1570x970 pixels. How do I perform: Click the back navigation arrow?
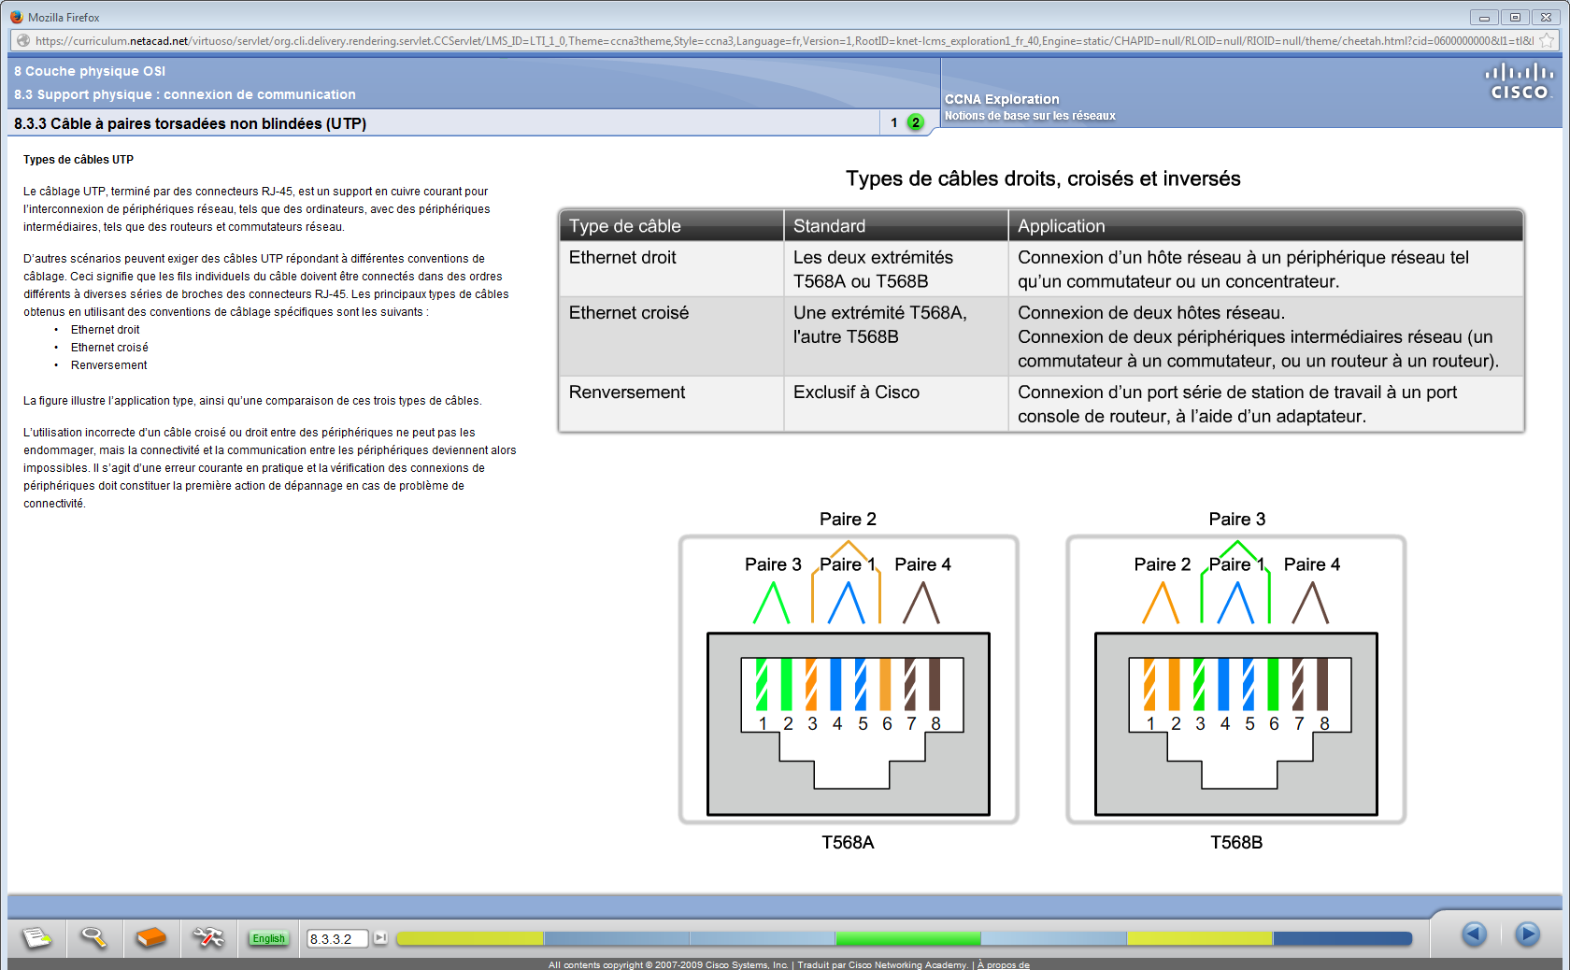click(x=1475, y=934)
